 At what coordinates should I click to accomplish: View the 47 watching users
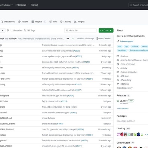click(x=126, y=80)
